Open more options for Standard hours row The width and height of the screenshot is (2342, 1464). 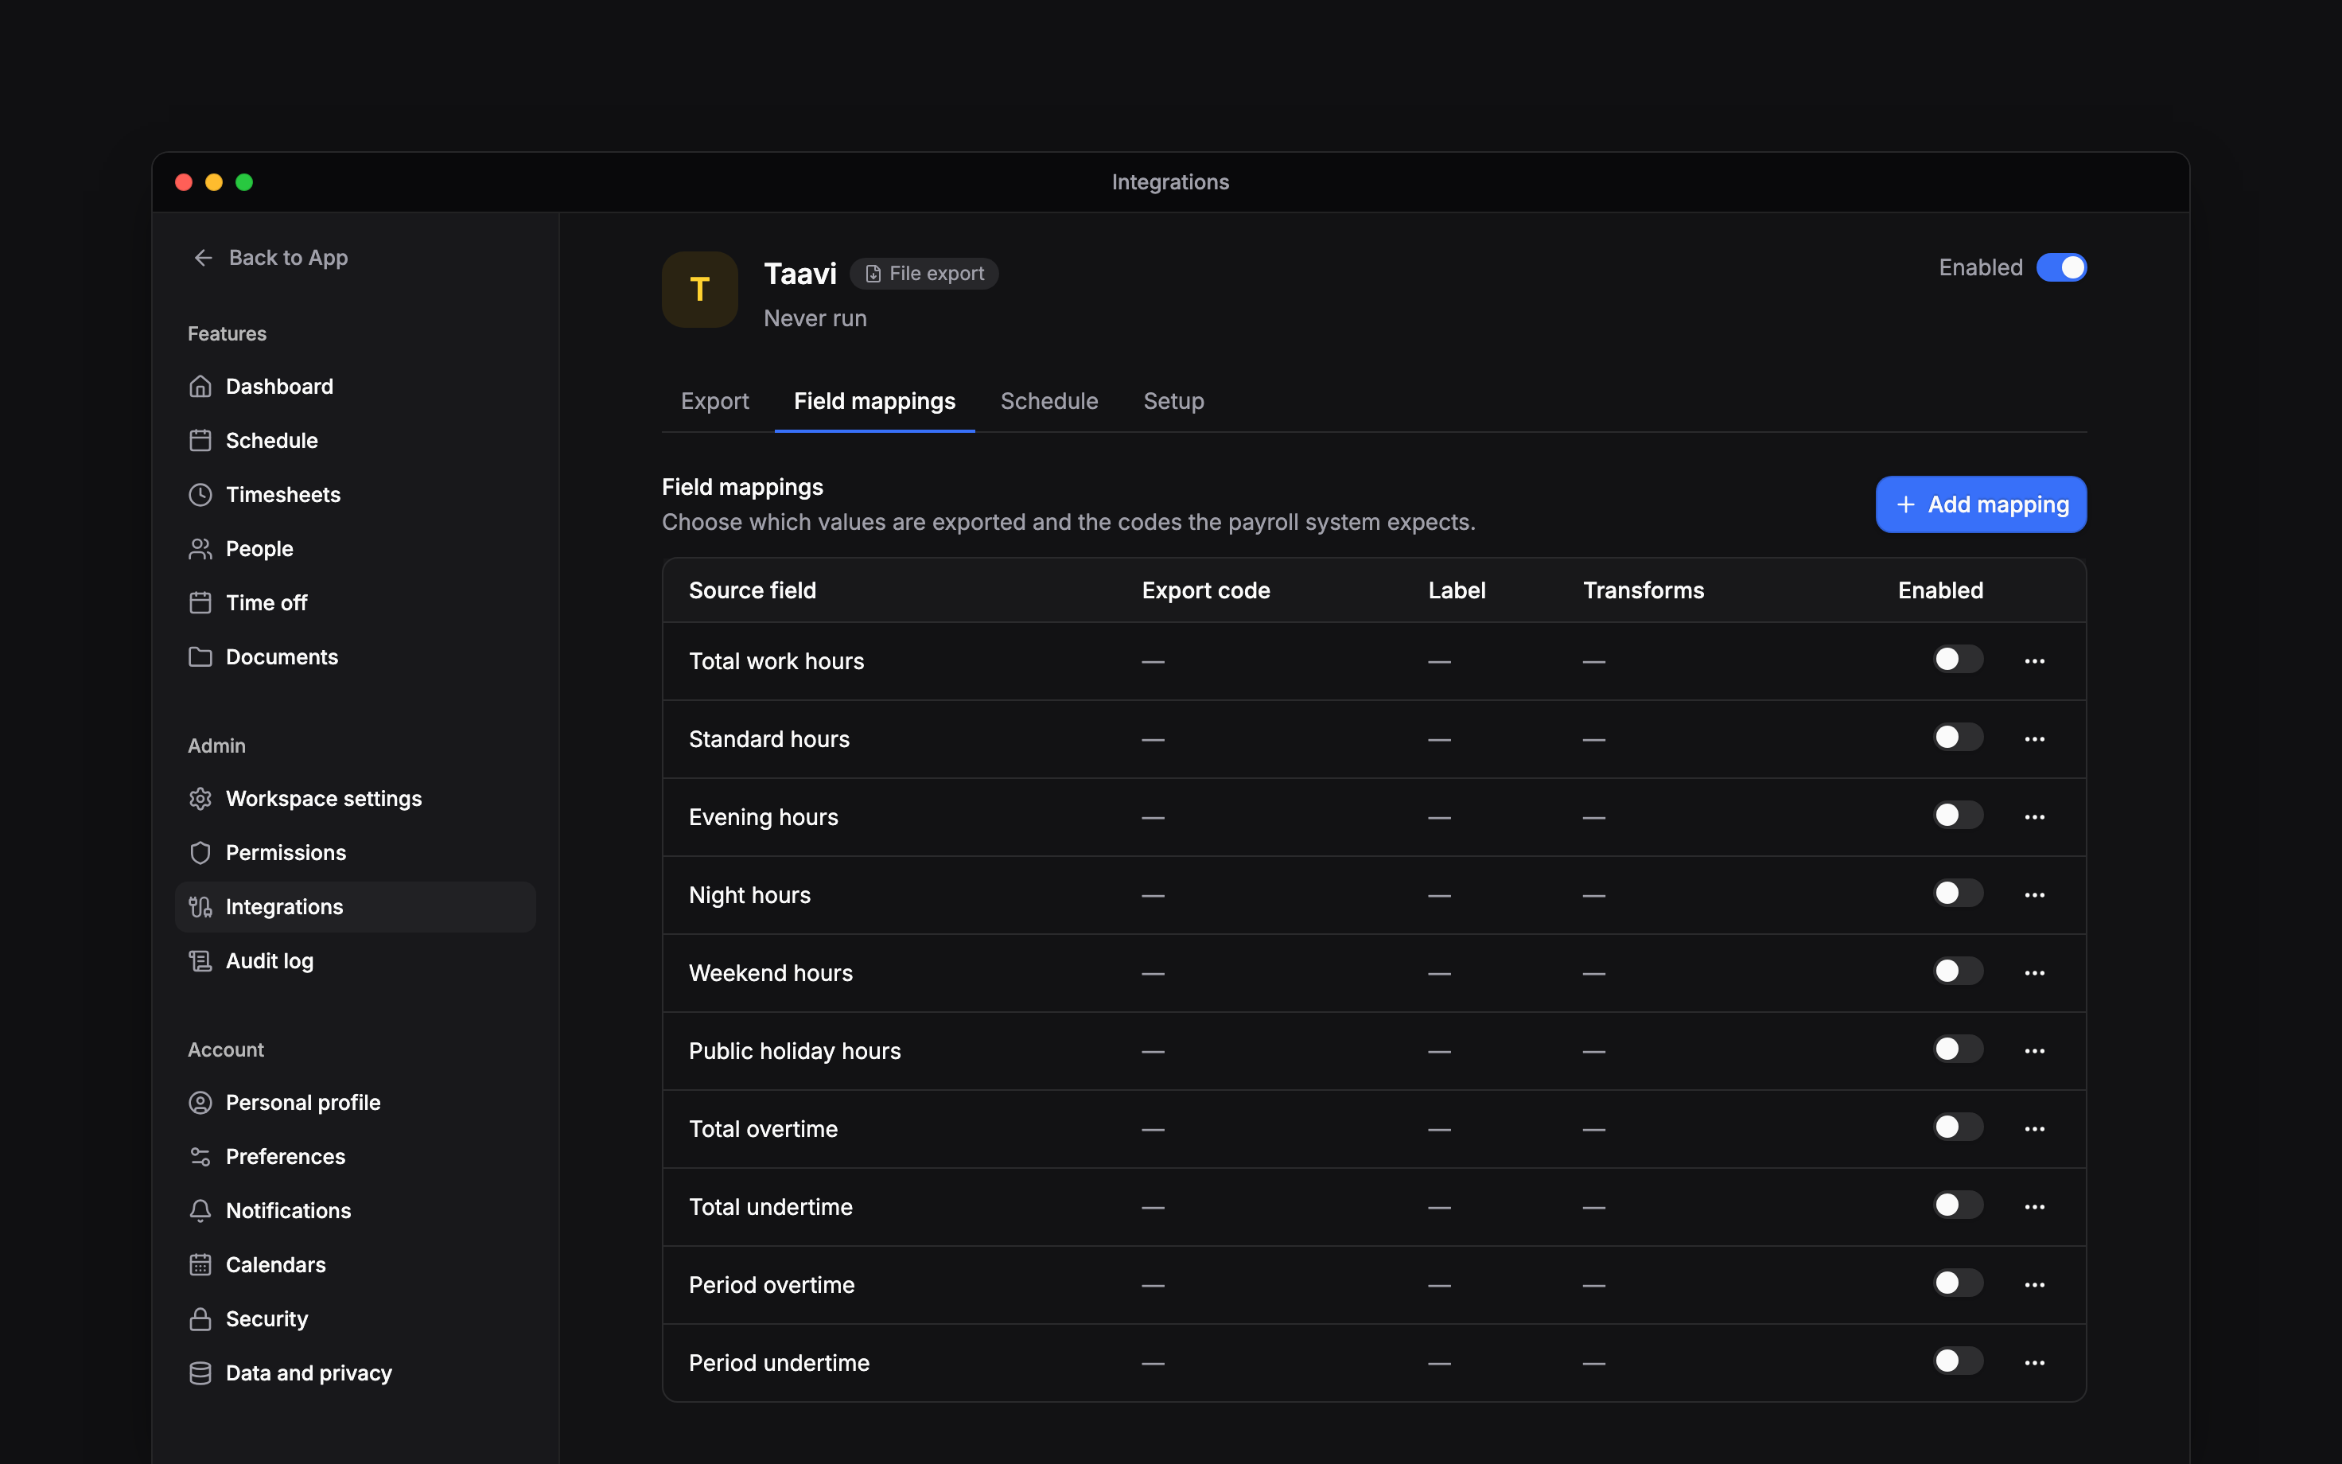point(2034,739)
